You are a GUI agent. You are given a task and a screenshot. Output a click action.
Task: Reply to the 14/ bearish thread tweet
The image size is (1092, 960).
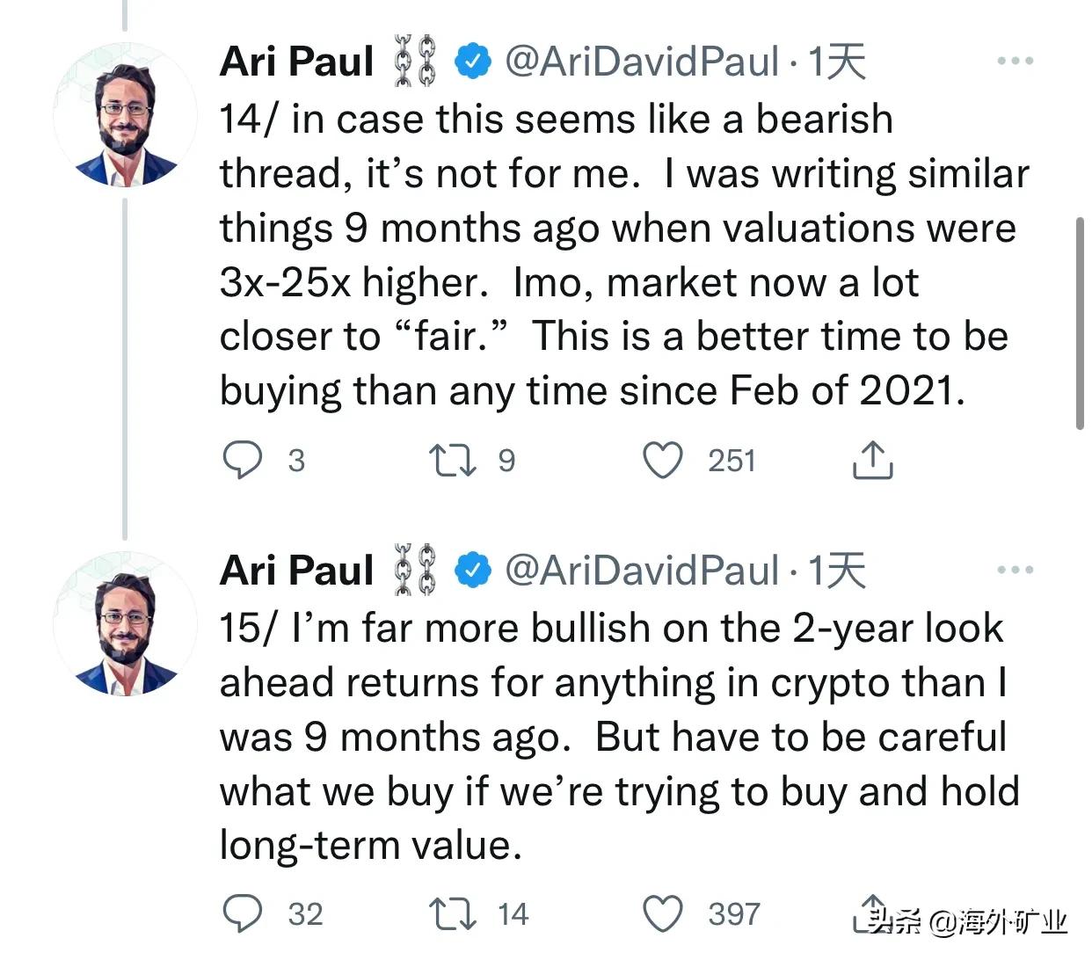[243, 460]
